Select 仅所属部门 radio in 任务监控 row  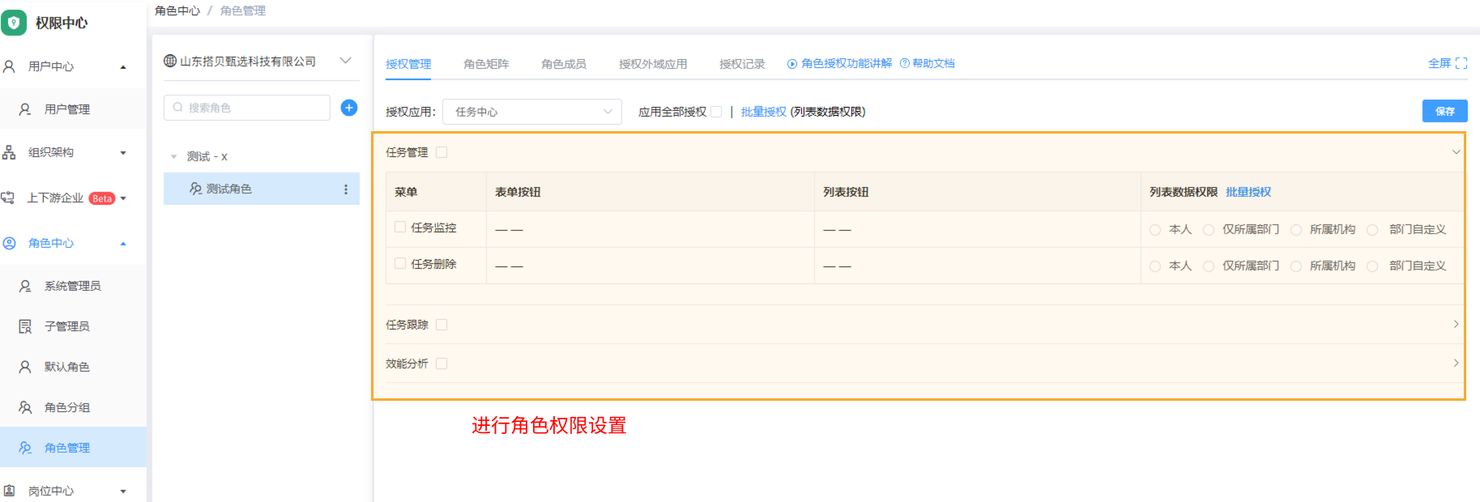coord(1209,230)
